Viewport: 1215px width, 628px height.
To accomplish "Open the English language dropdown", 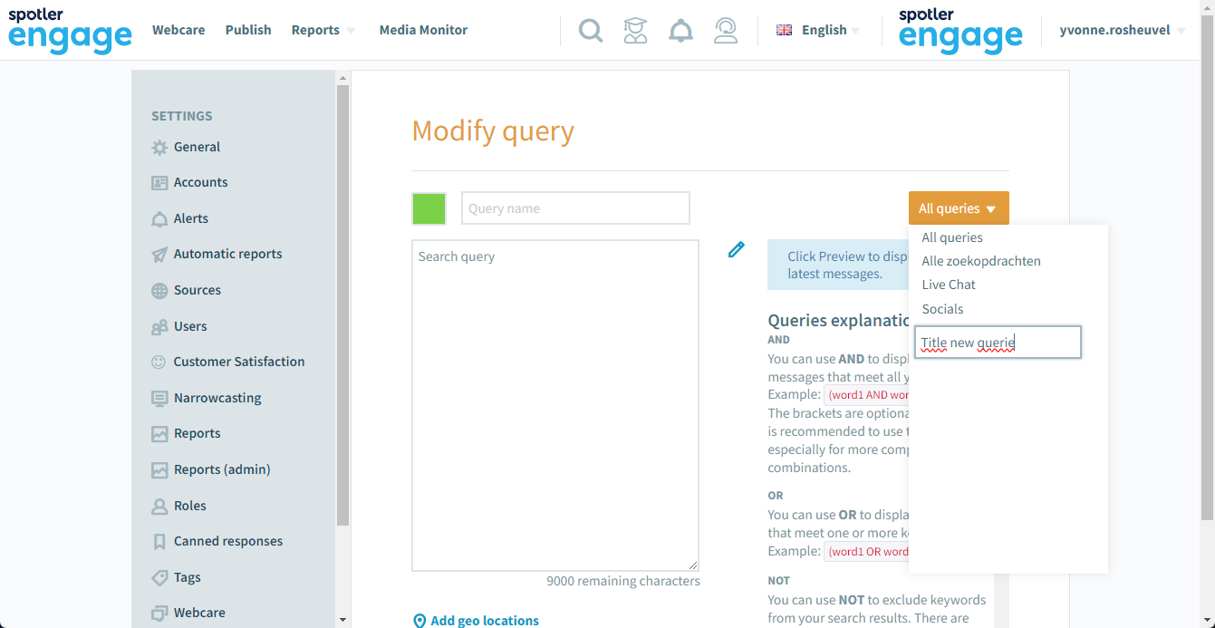I will click(818, 30).
